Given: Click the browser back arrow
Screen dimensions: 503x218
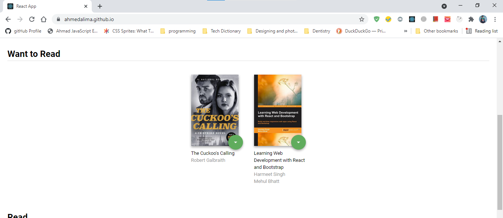Looking at the screenshot, I should click(8, 19).
